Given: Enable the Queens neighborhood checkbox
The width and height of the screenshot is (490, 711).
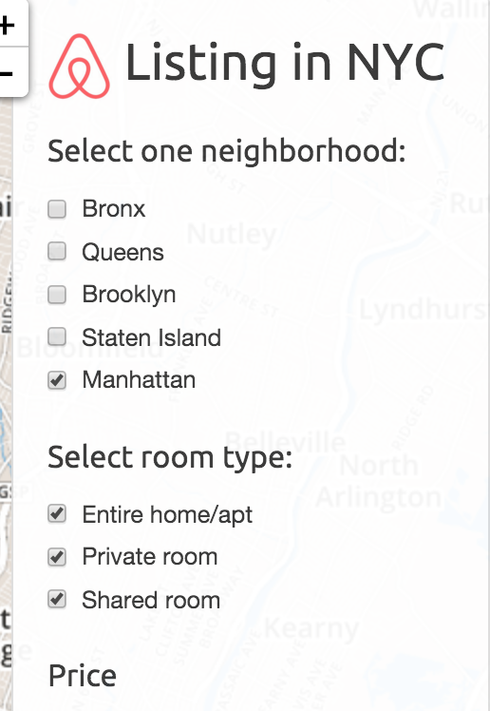Looking at the screenshot, I should pos(57,251).
